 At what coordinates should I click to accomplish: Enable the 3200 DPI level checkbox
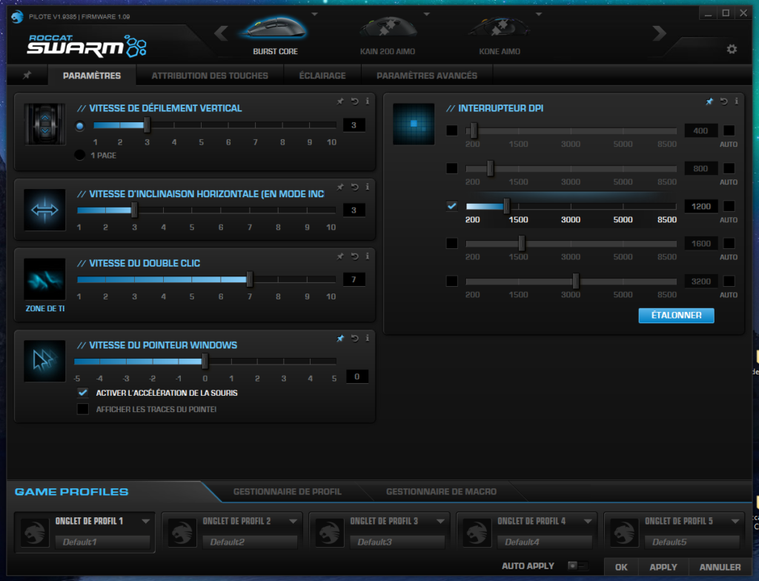click(x=451, y=281)
